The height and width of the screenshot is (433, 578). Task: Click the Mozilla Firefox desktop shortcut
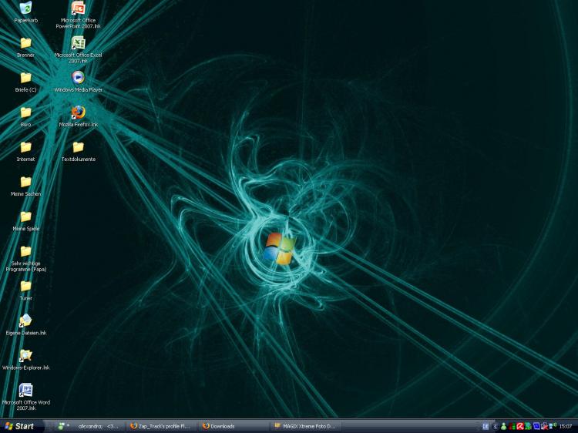tap(78, 112)
